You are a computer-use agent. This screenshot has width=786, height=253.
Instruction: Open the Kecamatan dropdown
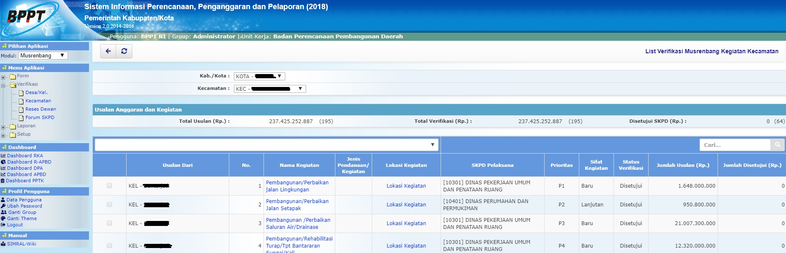pos(270,89)
